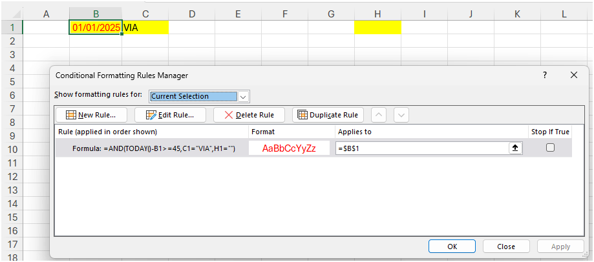Select row 3 header
This screenshot has width=594, height=262.
[x=12, y=54]
